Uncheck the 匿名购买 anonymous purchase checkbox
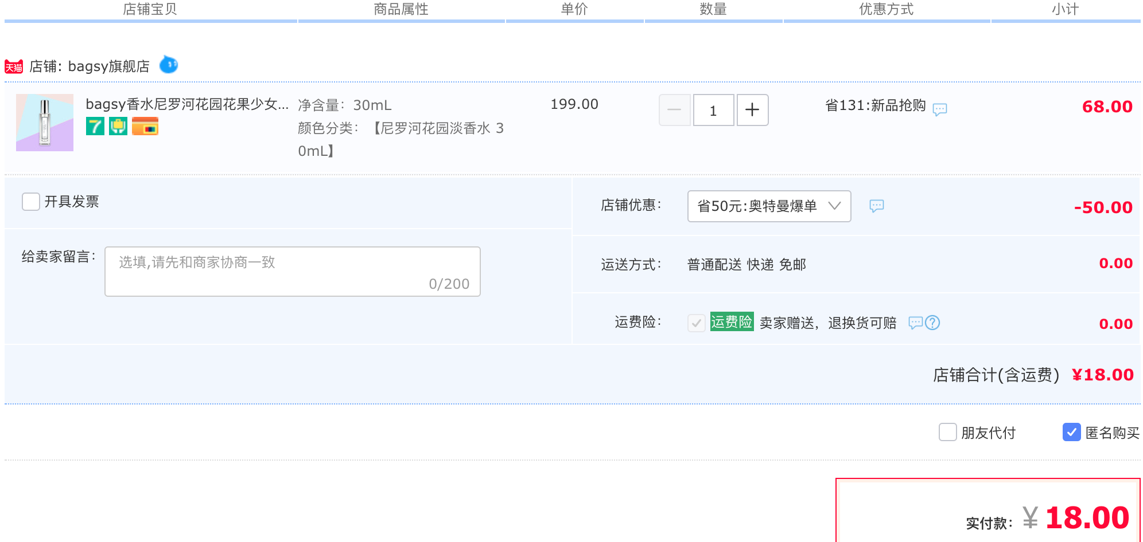 1072,432
